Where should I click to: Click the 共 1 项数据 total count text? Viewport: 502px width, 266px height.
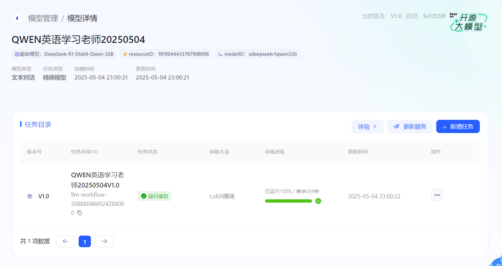point(35,241)
